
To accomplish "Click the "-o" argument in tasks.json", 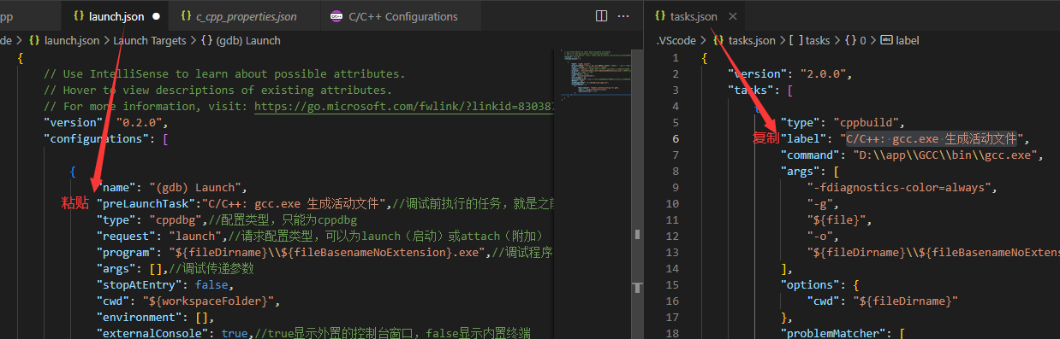I will (x=821, y=236).
